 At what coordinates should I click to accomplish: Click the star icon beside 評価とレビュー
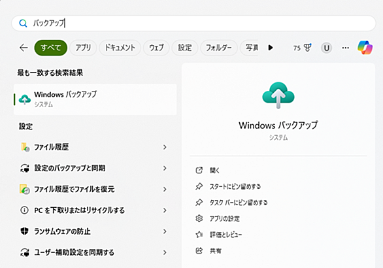[x=199, y=235]
